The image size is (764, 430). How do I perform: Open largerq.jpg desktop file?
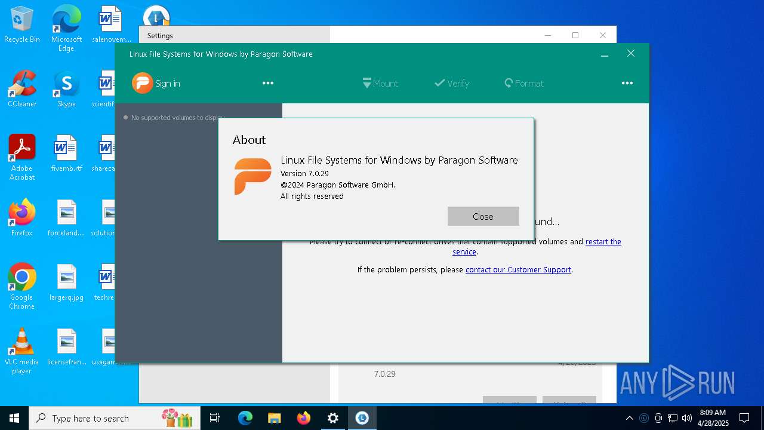[66, 282]
